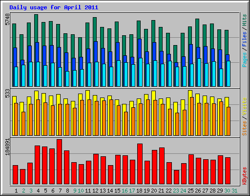This screenshot has height=196, width=250.
Task: Click weekend day label 16
Action: point(125,191)
